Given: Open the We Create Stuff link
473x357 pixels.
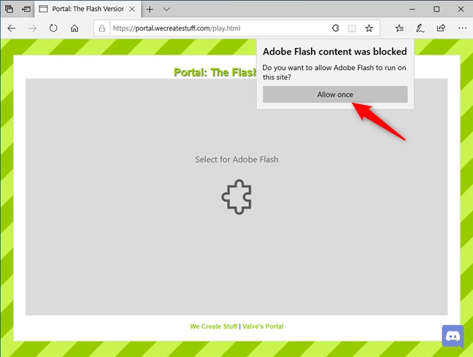Looking at the screenshot, I should pyautogui.click(x=214, y=326).
